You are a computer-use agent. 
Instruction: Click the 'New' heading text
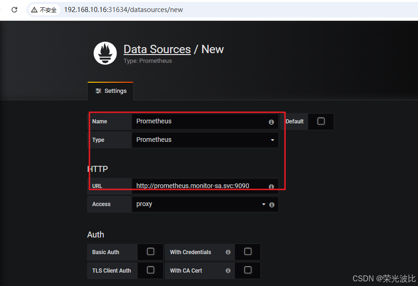tap(212, 49)
